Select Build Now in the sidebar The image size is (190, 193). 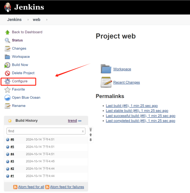[20, 65]
